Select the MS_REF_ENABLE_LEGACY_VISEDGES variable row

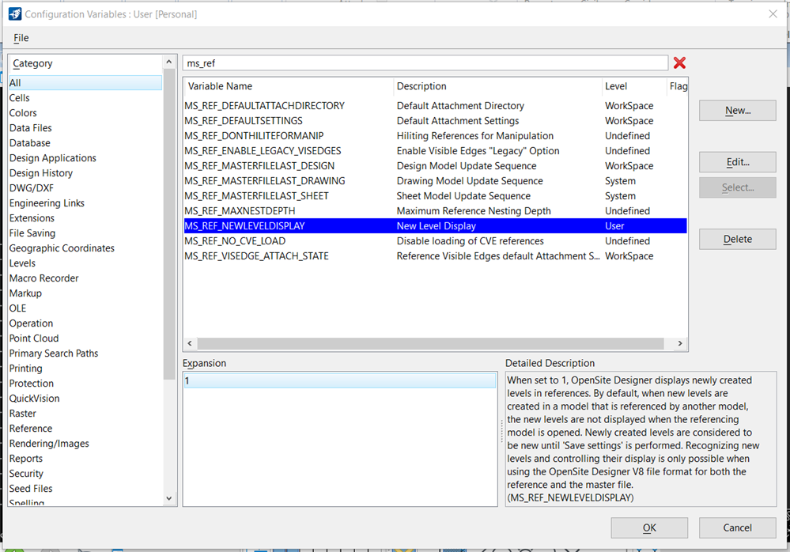point(435,150)
